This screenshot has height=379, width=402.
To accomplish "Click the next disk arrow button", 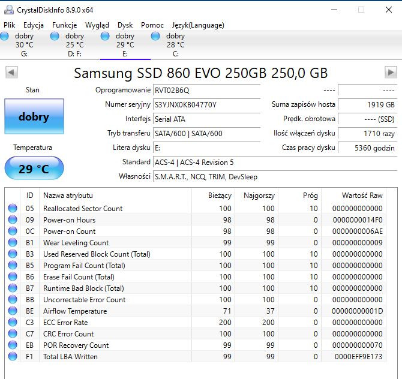I will pyautogui.click(x=391, y=73).
